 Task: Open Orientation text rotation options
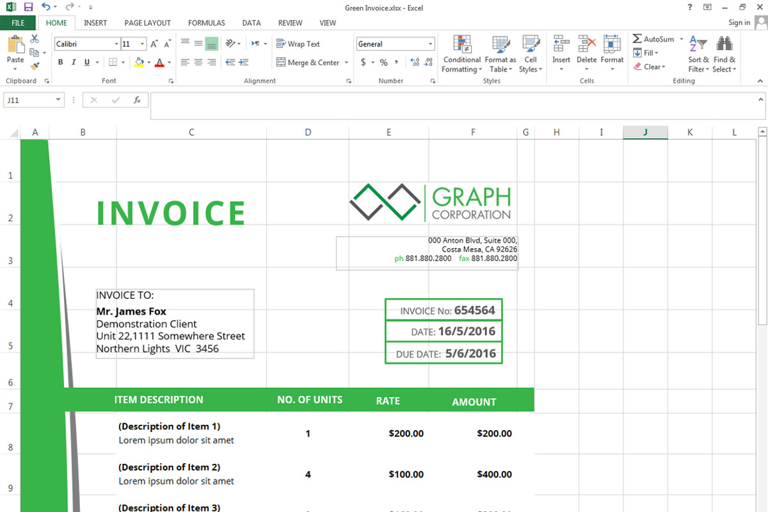[234, 44]
